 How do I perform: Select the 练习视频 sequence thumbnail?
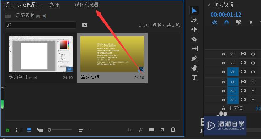112,54
